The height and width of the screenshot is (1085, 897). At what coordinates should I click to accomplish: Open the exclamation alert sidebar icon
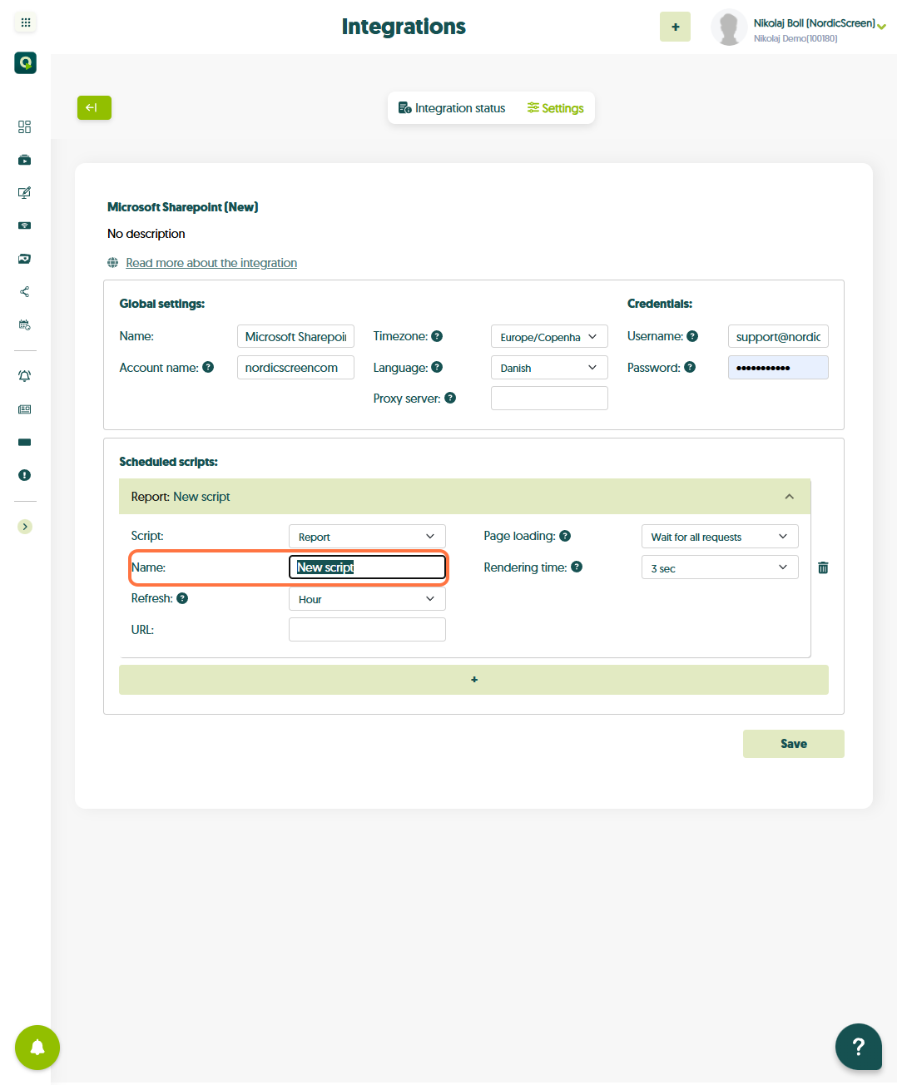pos(25,475)
